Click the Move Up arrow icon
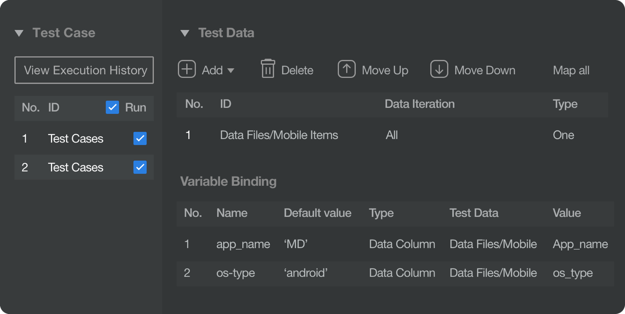The image size is (625, 314). point(347,69)
